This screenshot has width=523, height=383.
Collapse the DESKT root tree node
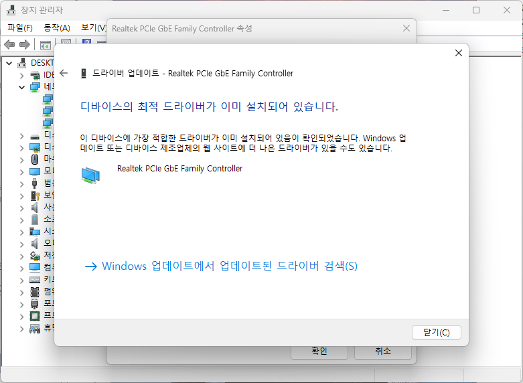tap(9, 63)
